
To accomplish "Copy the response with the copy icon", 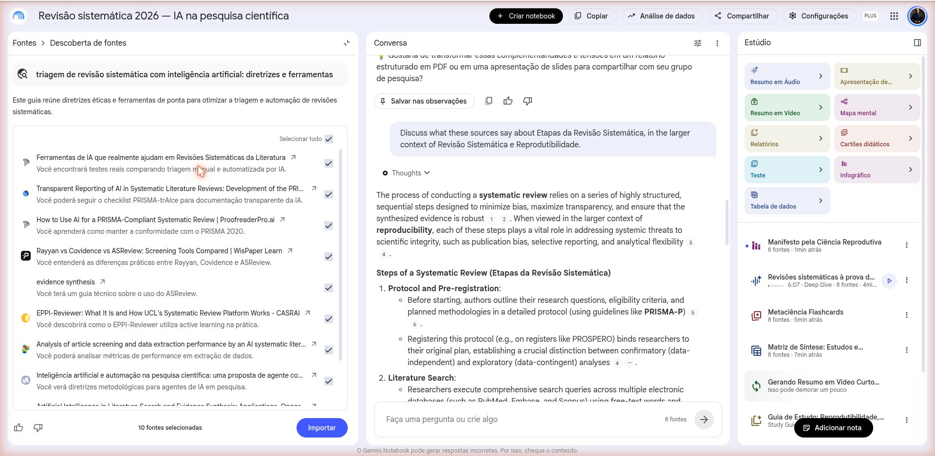I will pyautogui.click(x=488, y=101).
